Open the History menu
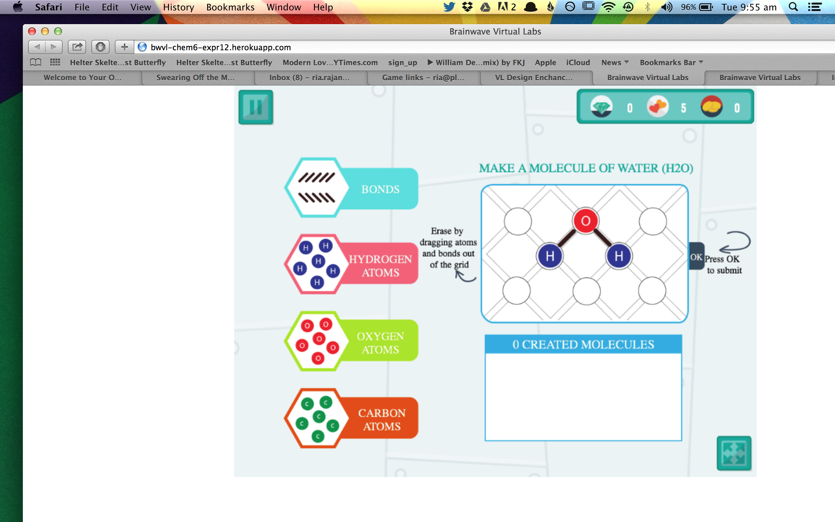Viewport: 835px width, 522px height. [178, 7]
